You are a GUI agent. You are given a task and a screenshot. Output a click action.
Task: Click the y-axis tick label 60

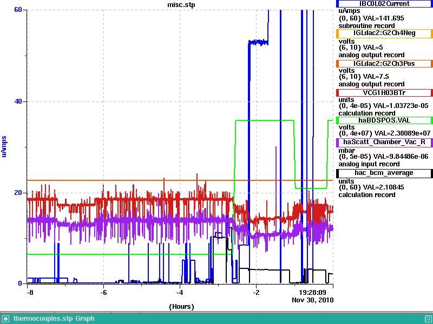(x=18, y=10)
